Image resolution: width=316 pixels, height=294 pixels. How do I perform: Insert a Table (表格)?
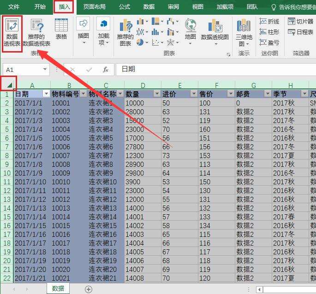[x=61, y=29]
